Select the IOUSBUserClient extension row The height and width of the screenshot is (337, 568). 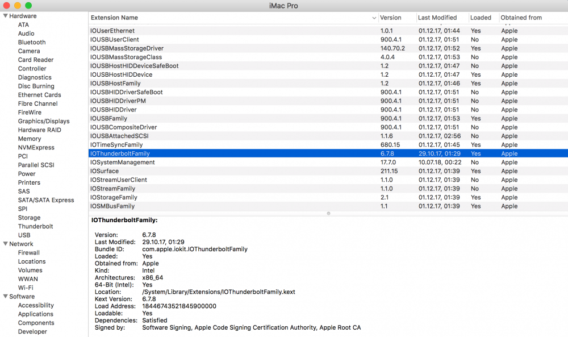(328, 40)
